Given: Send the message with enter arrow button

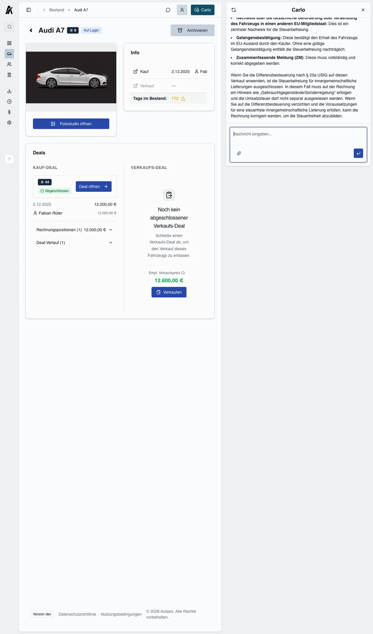Looking at the screenshot, I should click(x=358, y=153).
